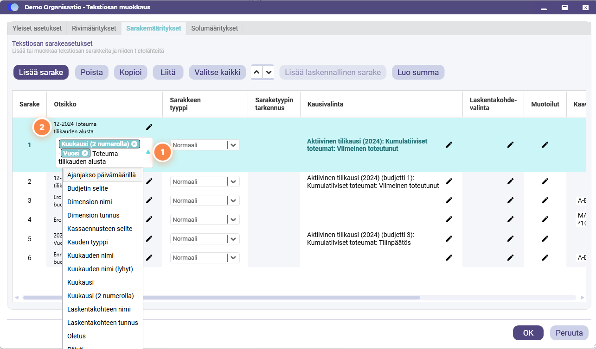The width and height of the screenshot is (596, 349).
Task: Choose Laskentakohteen nimi from the list
Action: pyautogui.click(x=103, y=309)
